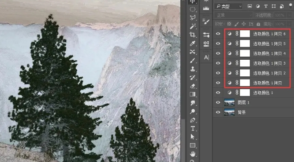Toggle visibility of 图层 1
The width and height of the screenshot is (294, 162).
pos(218,102)
